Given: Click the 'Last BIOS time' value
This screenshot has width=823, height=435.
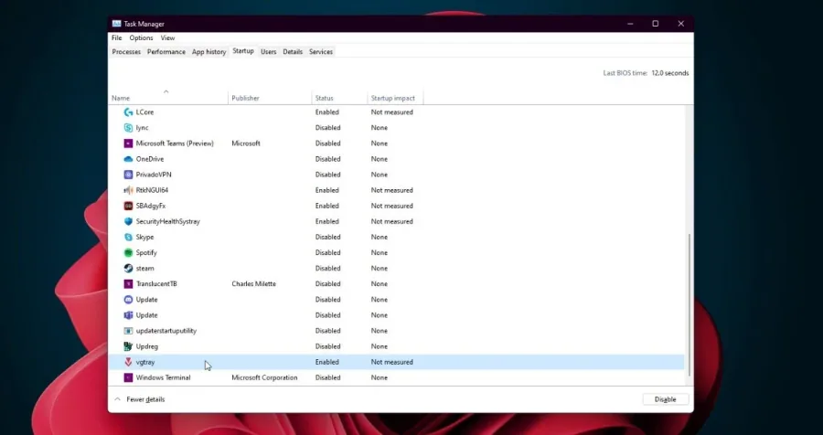Looking at the screenshot, I should (x=670, y=73).
